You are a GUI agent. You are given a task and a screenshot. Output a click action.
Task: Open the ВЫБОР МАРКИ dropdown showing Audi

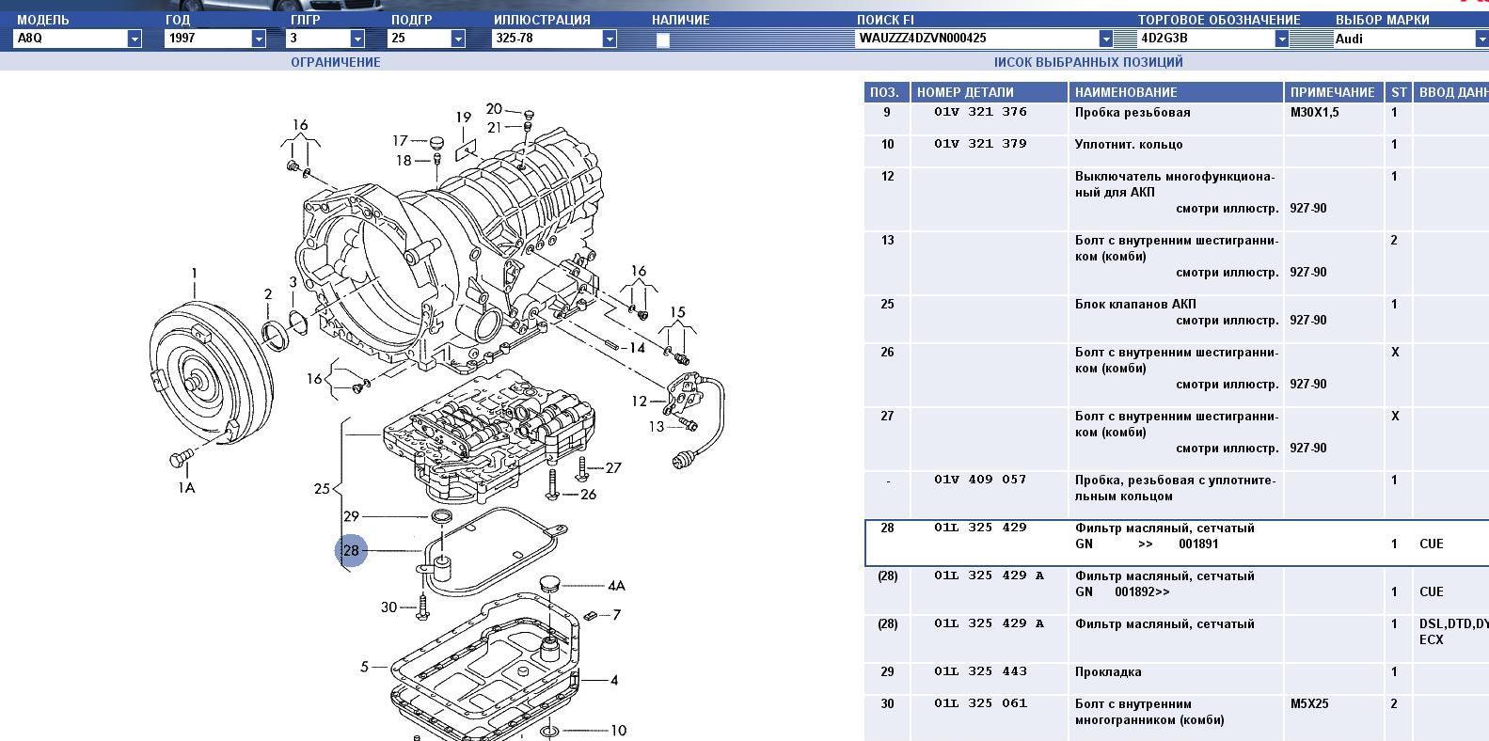coord(1481,39)
